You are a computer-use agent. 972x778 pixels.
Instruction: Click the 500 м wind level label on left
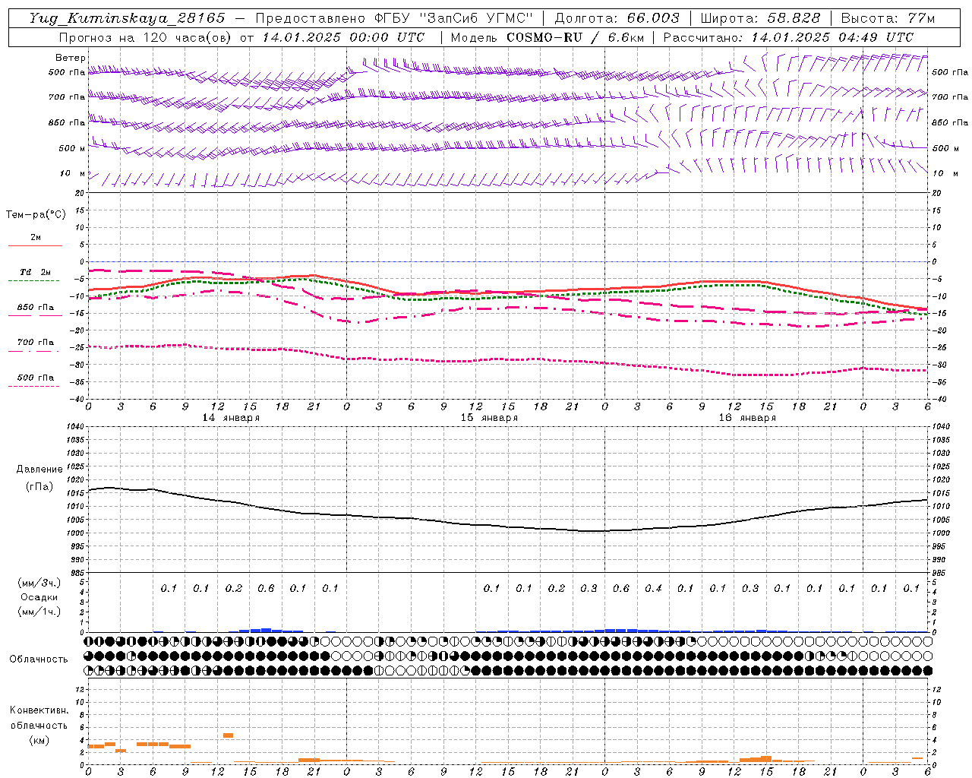[72, 149]
